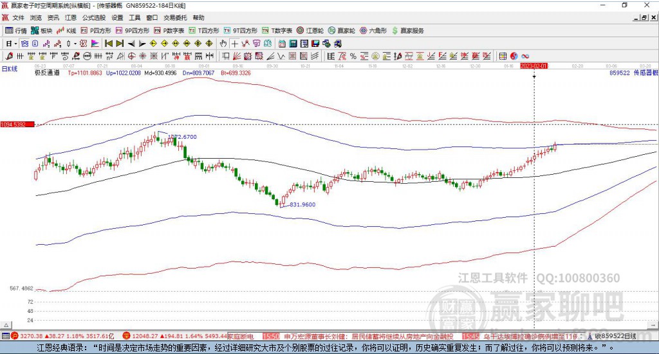The width and height of the screenshot is (659, 354).
Task: Select the circle target tool icon
Action: pyautogui.click(x=131, y=56)
